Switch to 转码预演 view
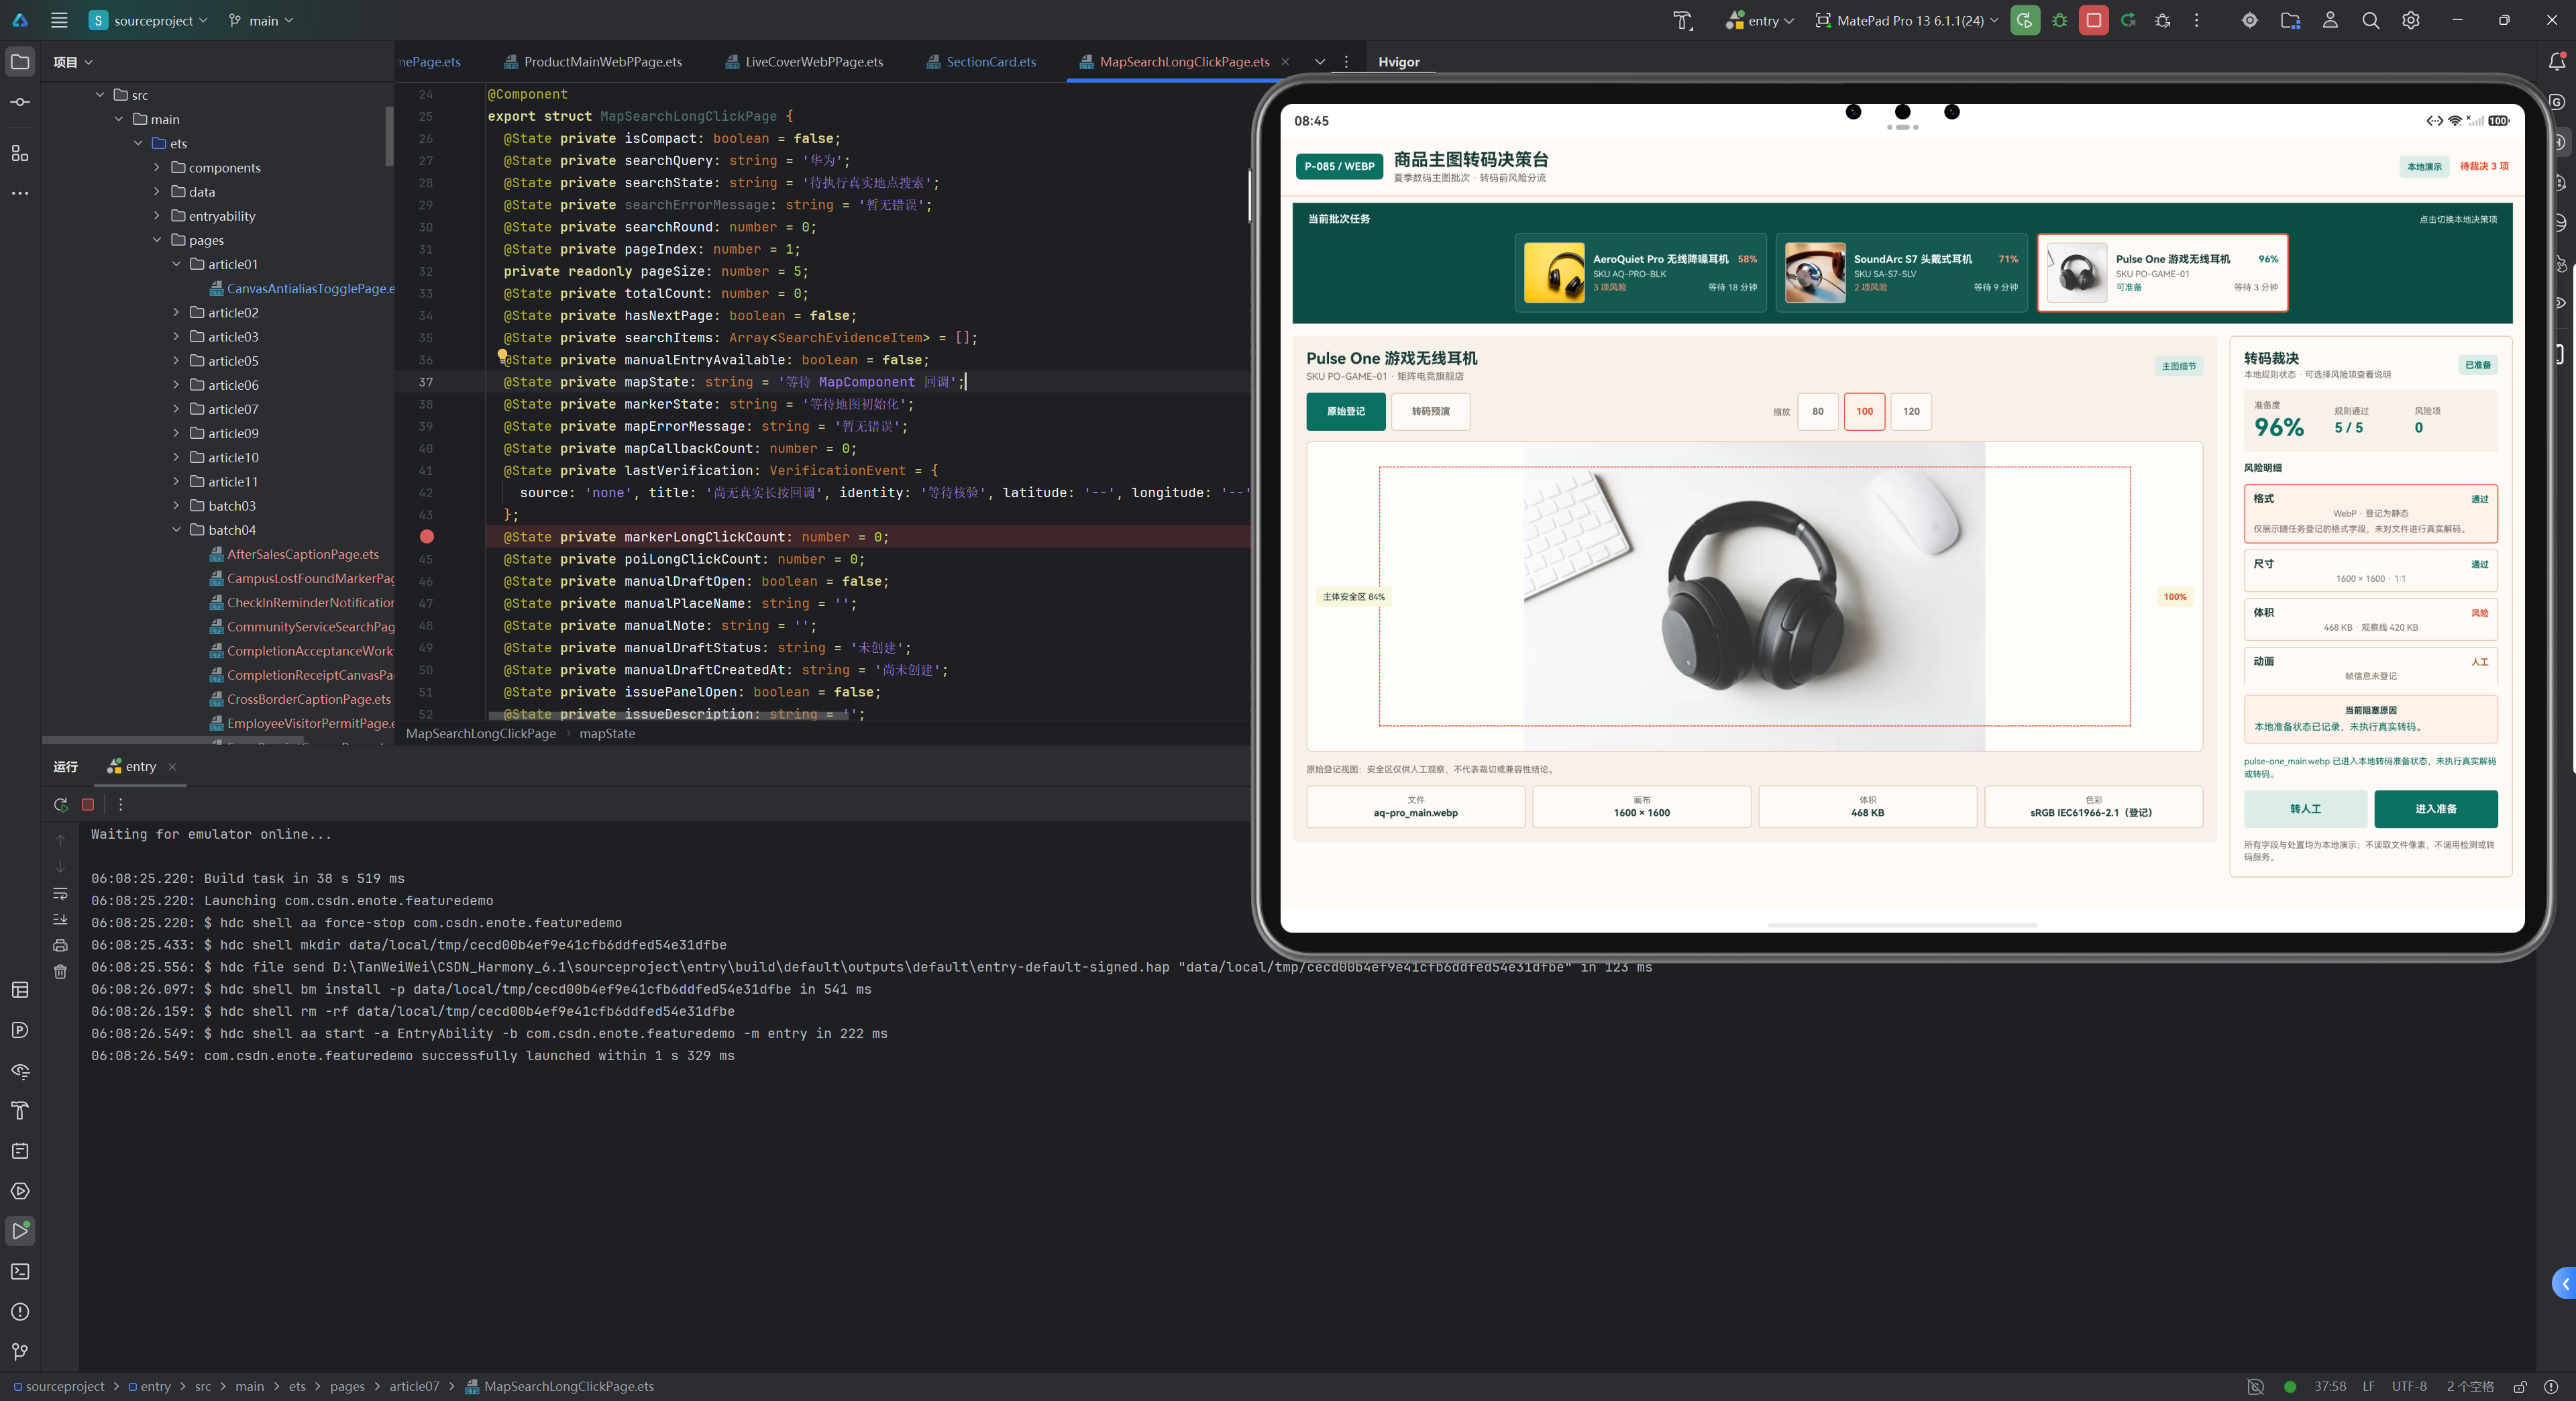The height and width of the screenshot is (1401, 2576). coord(1430,411)
